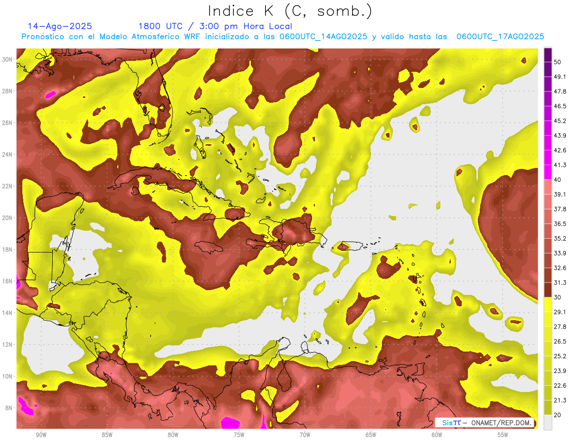Click the 24N latitude axis label
The width and height of the screenshot is (570, 441).
click(8, 154)
